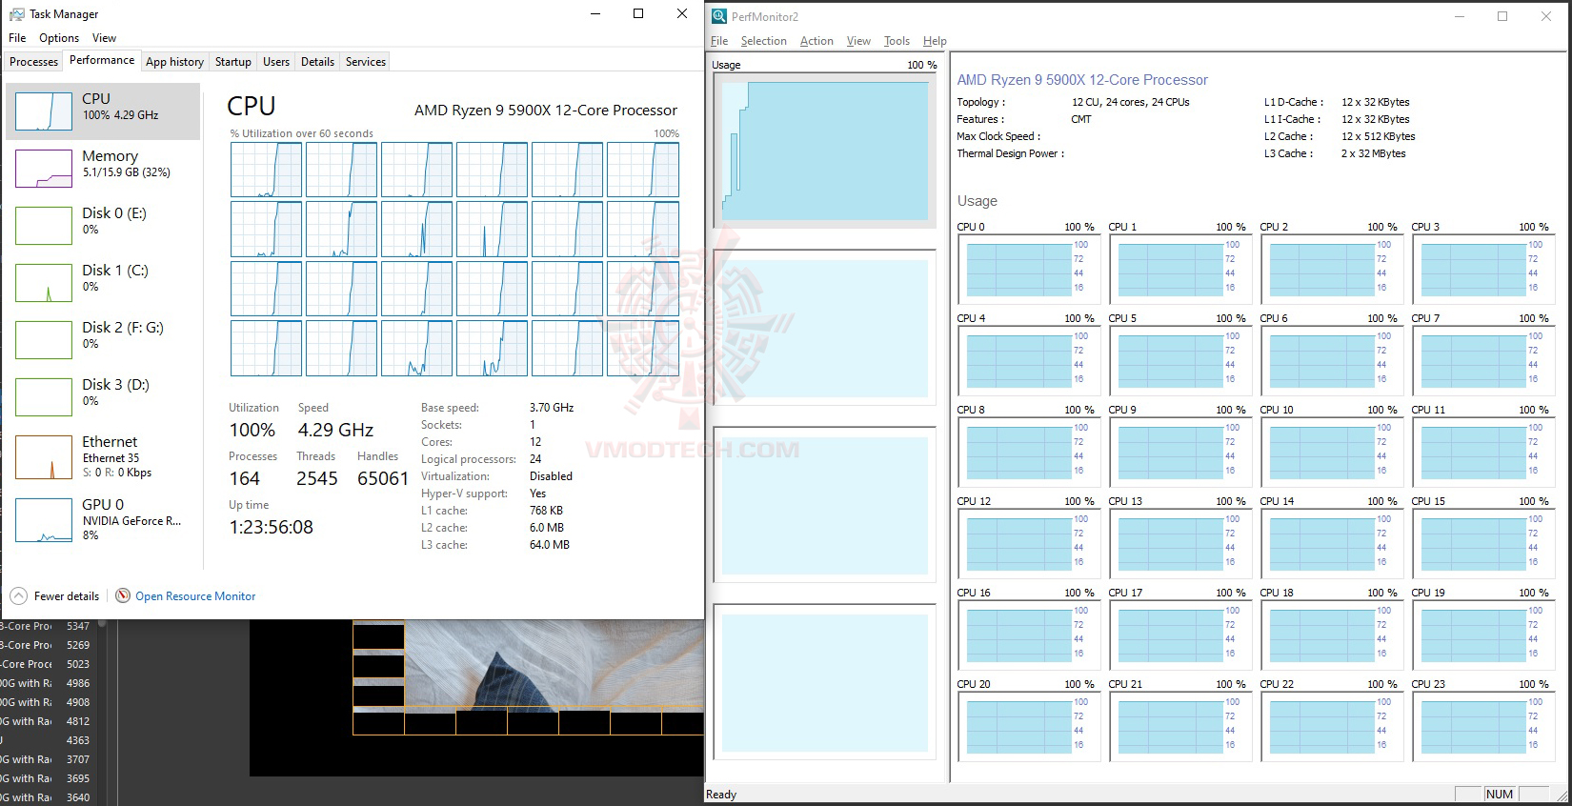
Task: Click the Handles count 65061
Action: pos(383,478)
